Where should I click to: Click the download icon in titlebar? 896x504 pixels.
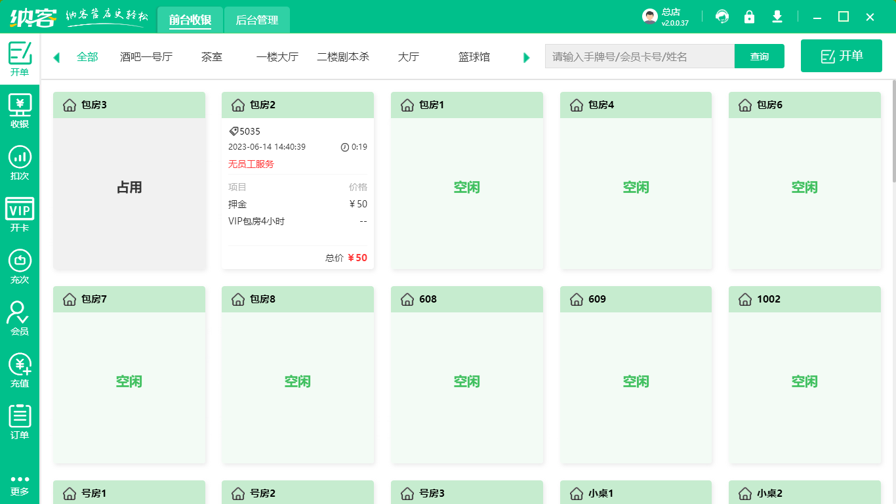tap(777, 16)
